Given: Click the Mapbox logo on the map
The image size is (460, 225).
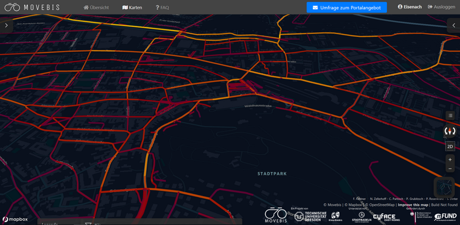Looking at the screenshot, I should [16, 219].
